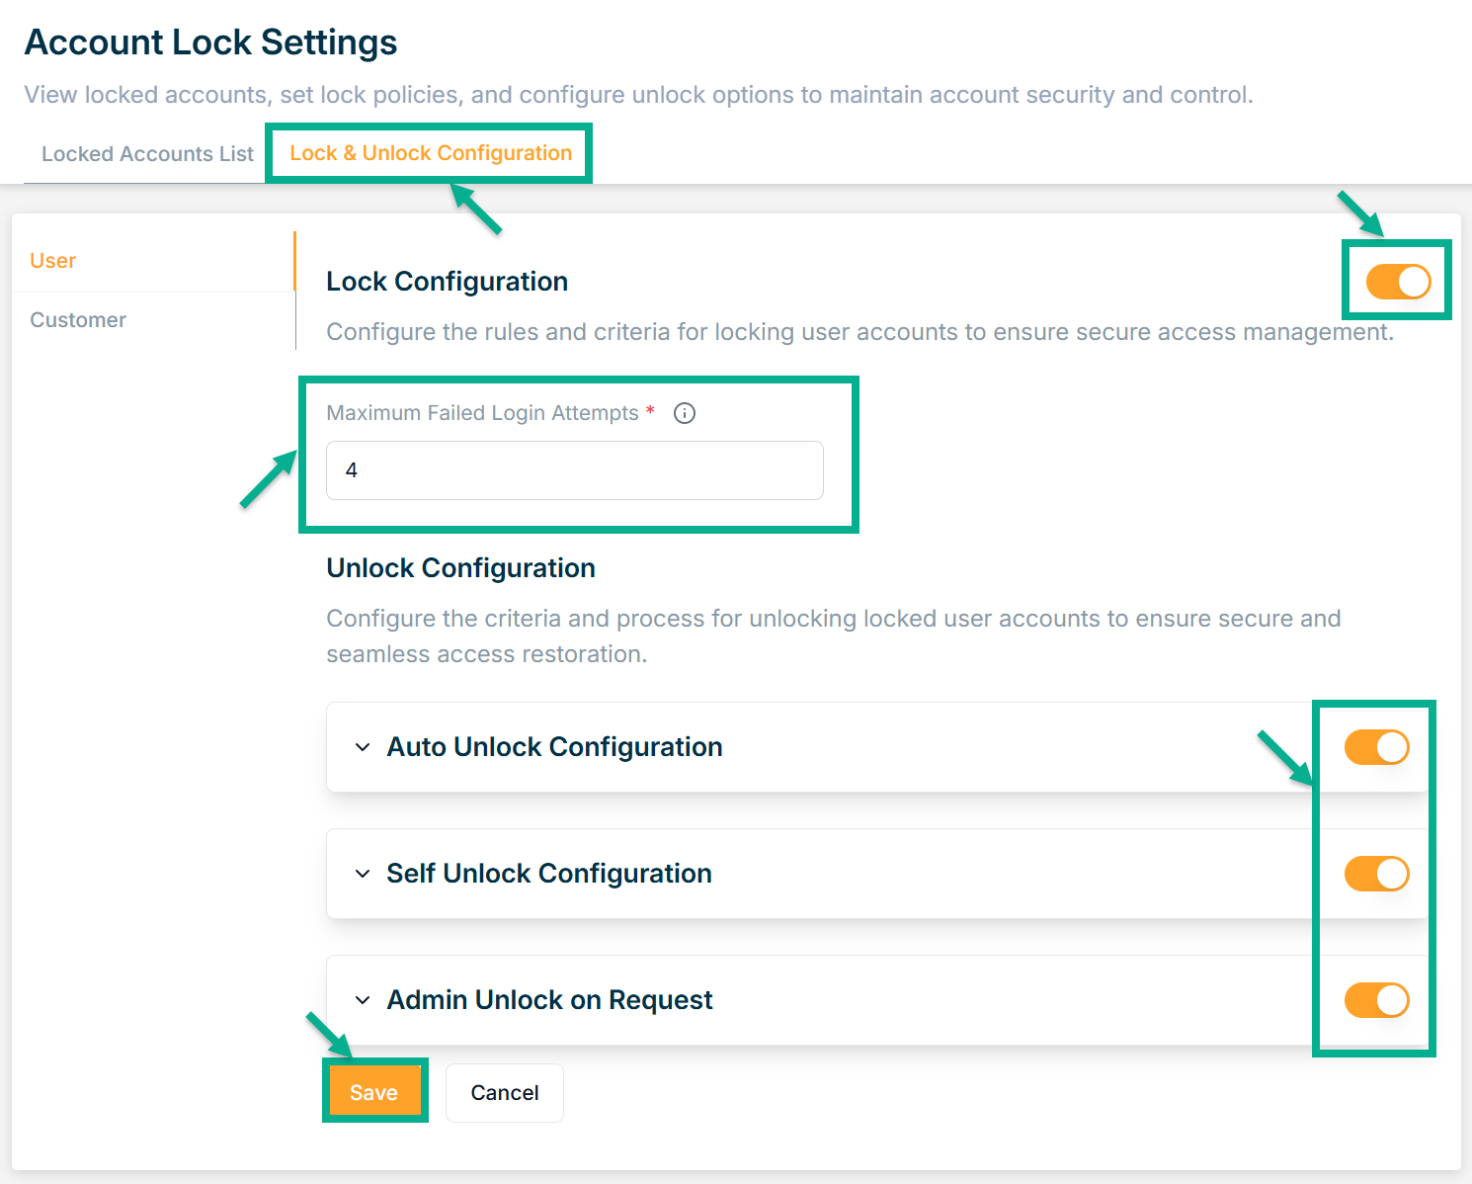Click the Unlock Configuration section heading
Viewport: 1472px width, 1184px height.
point(460,568)
